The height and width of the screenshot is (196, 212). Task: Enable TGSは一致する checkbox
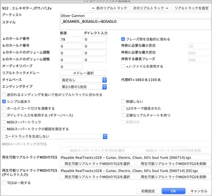[x=4, y=183]
